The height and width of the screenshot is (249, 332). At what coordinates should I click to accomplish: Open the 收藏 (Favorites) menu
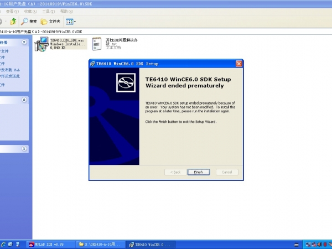[30, 11]
